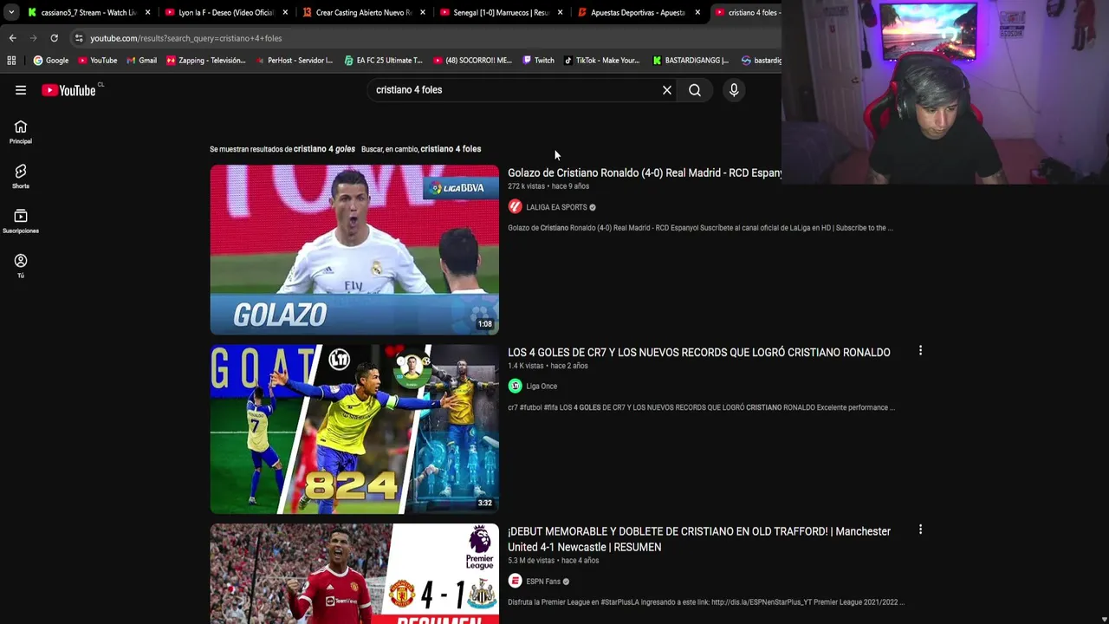The height and width of the screenshot is (624, 1109).
Task: Click the ESPN Fans channel avatar
Action: (x=515, y=582)
